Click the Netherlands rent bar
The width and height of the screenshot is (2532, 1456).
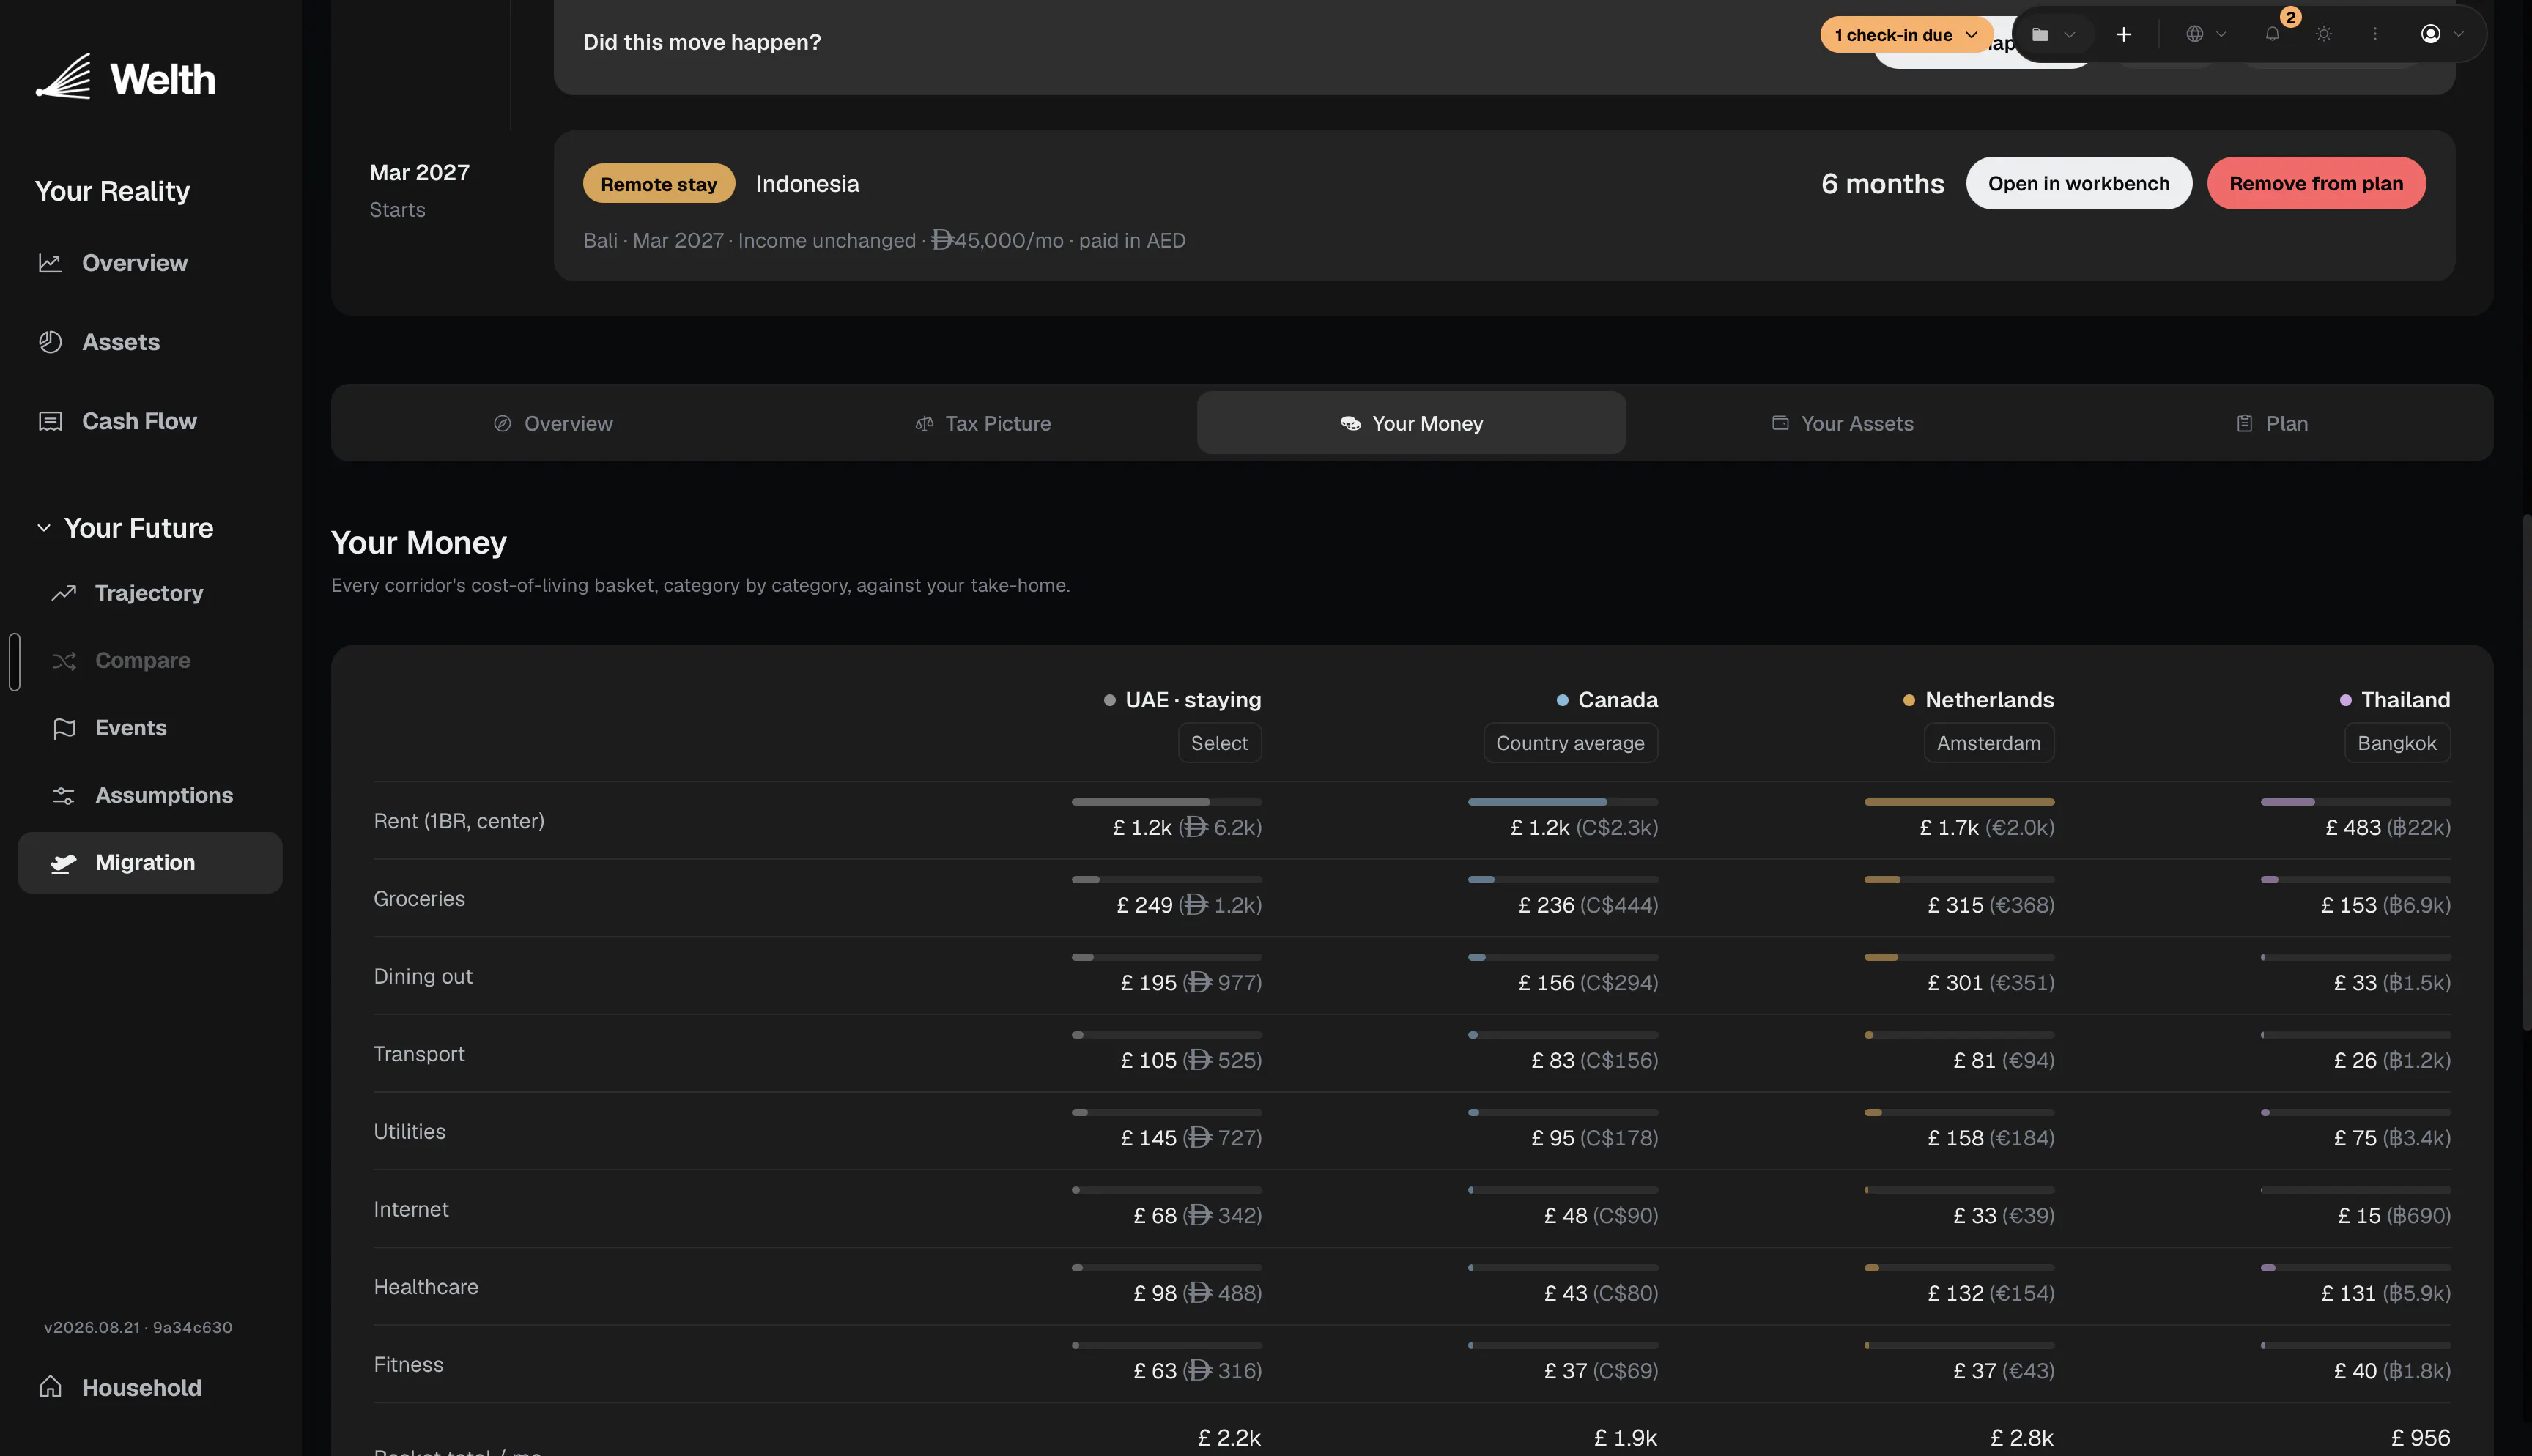click(x=1959, y=802)
